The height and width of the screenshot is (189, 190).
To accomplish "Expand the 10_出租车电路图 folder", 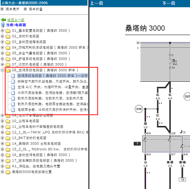I will (2, 121).
